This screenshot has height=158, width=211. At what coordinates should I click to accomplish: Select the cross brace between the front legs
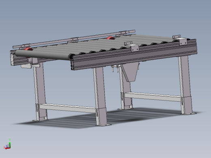tap(68, 108)
